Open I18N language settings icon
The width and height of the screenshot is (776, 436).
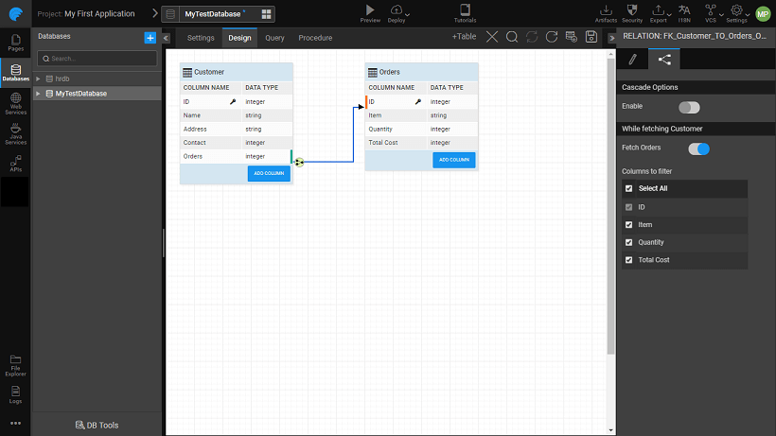point(684,11)
